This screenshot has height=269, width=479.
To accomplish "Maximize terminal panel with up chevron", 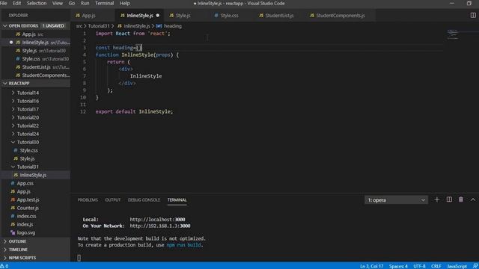I will 473,200.
